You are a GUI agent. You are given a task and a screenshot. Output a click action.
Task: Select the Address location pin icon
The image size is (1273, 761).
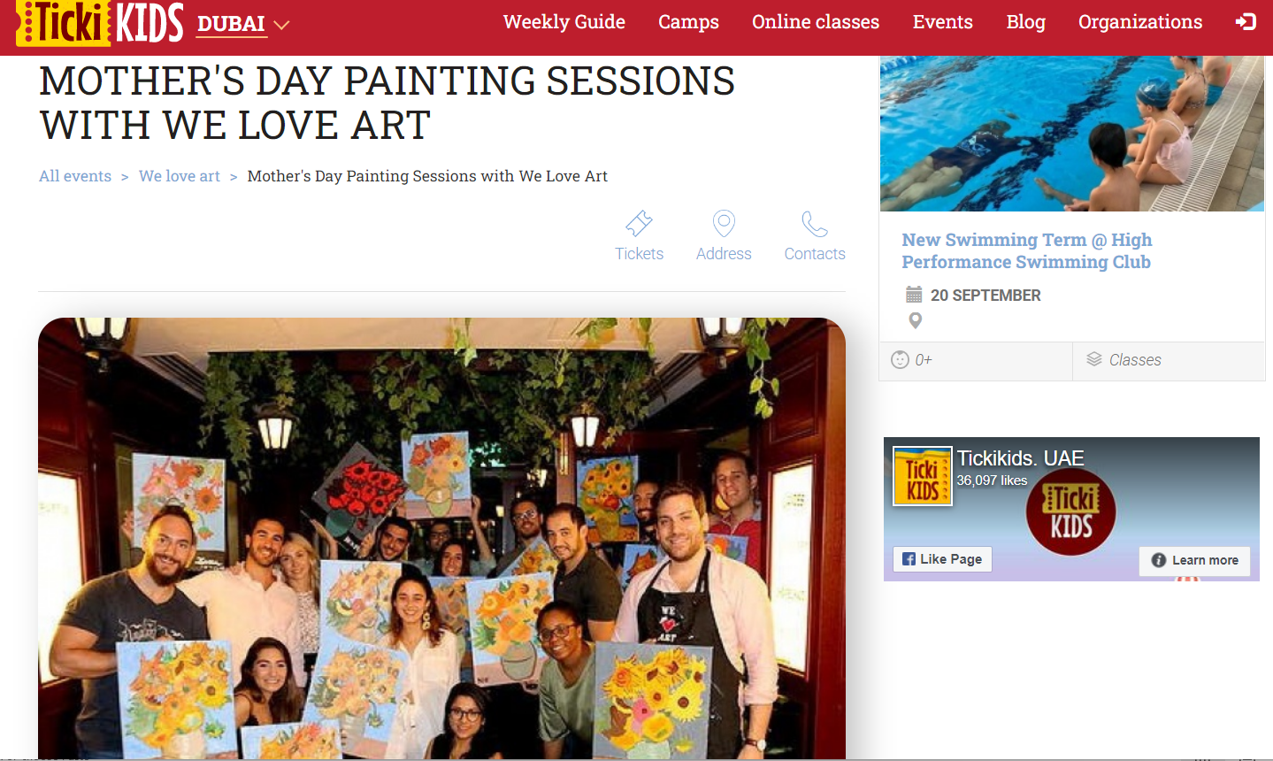[x=724, y=223]
